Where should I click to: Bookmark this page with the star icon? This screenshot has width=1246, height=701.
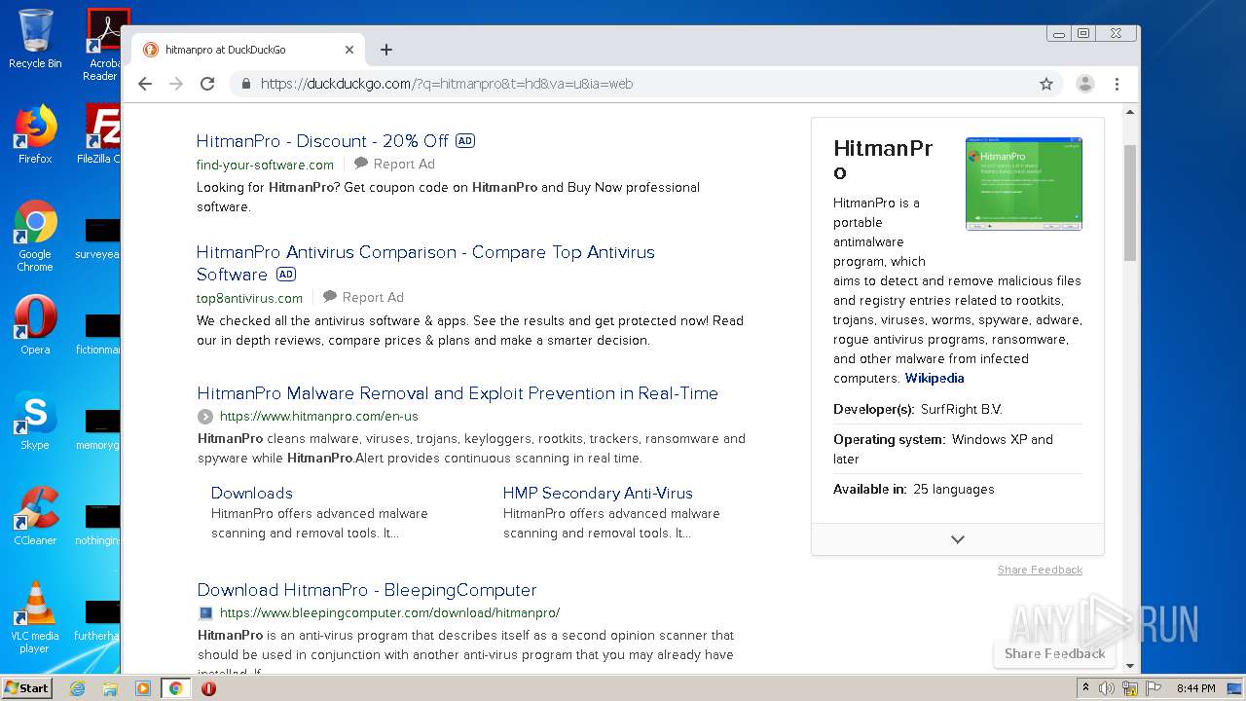click(1046, 84)
